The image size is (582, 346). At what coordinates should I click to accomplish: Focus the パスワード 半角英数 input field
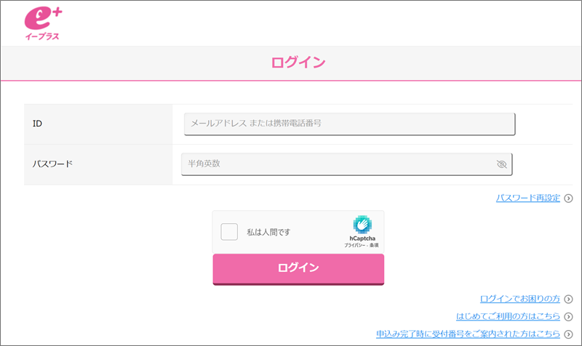coord(347,164)
